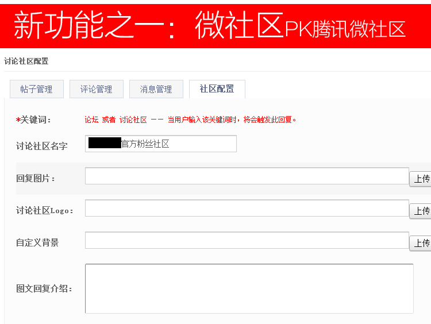Click the 图文回复介绍 label
The image size is (431, 324).
point(44,288)
